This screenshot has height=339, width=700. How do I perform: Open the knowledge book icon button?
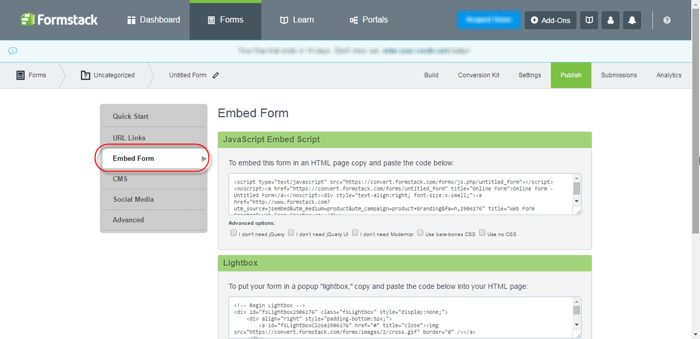click(589, 20)
